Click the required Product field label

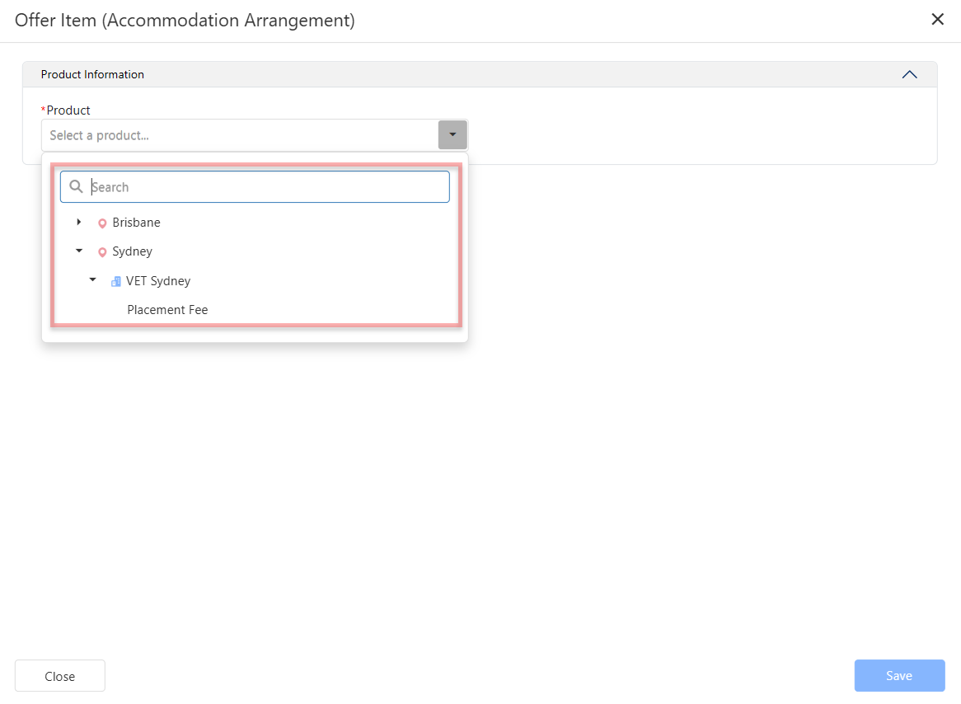(68, 110)
